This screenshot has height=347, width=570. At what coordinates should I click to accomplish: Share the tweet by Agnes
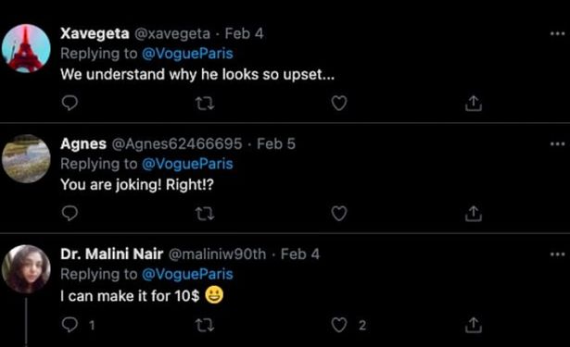click(x=474, y=214)
